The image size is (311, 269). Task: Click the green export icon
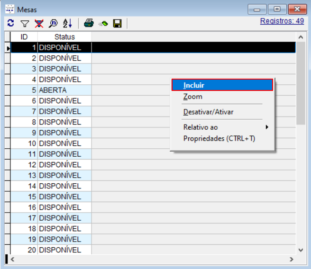(x=103, y=23)
